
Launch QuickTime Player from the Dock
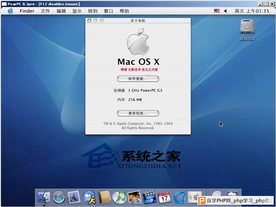[179, 198]
